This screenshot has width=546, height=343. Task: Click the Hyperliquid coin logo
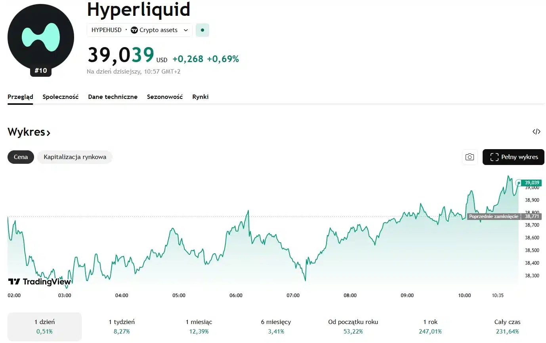click(41, 38)
